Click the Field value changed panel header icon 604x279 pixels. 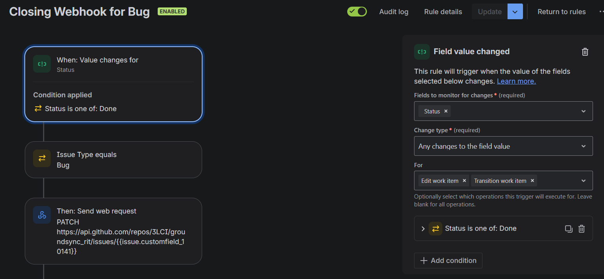pyautogui.click(x=422, y=52)
